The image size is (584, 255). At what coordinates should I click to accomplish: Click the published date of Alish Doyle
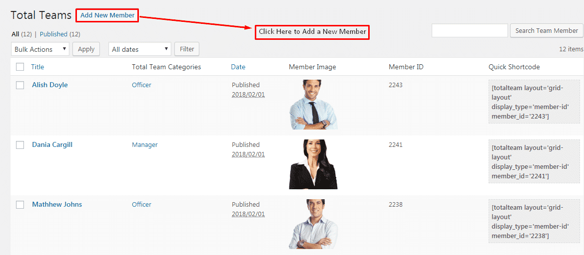coord(248,94)
